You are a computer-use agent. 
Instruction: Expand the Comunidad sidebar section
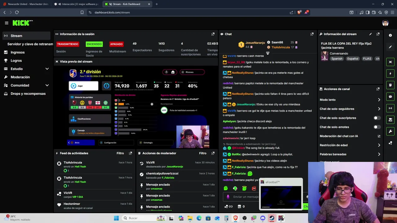point(47,85)
